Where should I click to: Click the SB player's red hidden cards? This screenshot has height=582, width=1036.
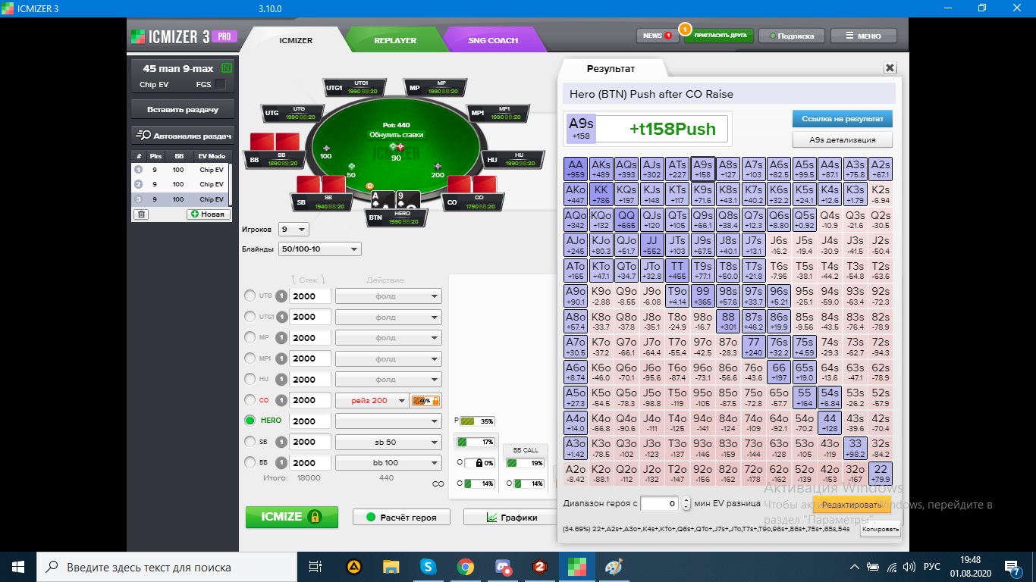[x=322, y=184]
